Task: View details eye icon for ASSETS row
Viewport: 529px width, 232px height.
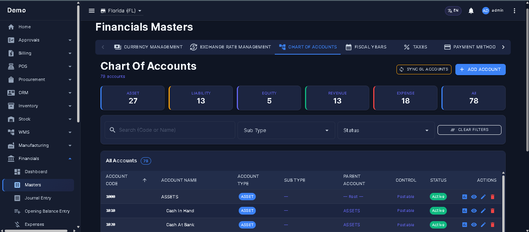Action: click(474, 197)
